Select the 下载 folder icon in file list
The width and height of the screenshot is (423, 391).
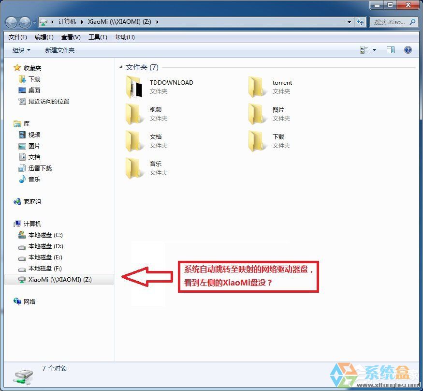pyautogui.click(x=256, y=141)
